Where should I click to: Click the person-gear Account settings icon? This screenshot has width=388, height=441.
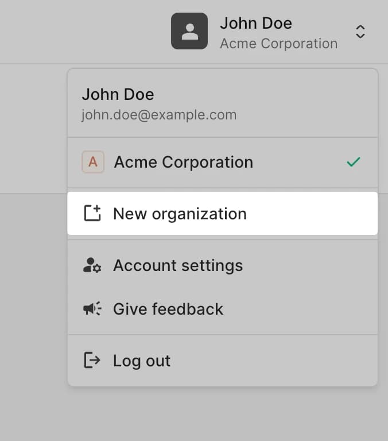coord(92,265)
